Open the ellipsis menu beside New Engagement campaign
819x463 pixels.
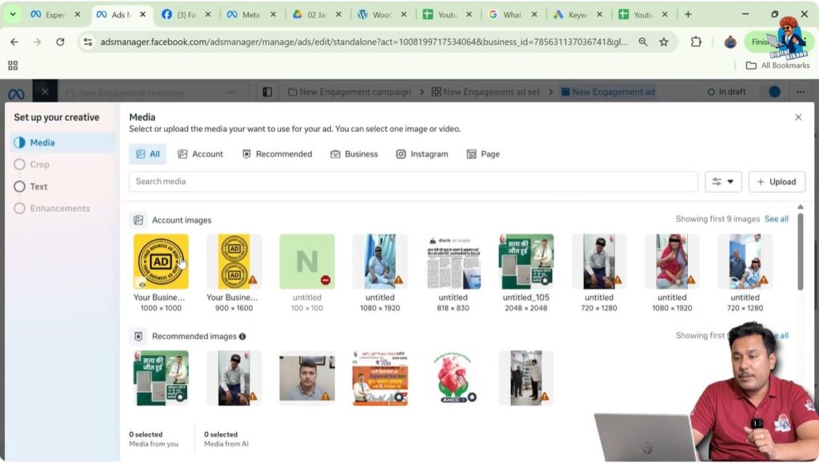pos(230,91)
